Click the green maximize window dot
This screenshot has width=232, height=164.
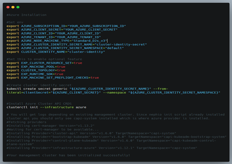coord(18,7)
